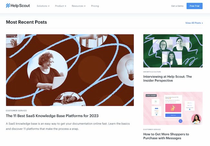Click the blue chat beacon icon in thumbnail
Viewport: 210px width, 146px height.
tap(180, 121)
